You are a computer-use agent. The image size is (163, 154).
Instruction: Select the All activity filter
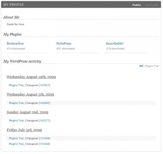point(141,66)
